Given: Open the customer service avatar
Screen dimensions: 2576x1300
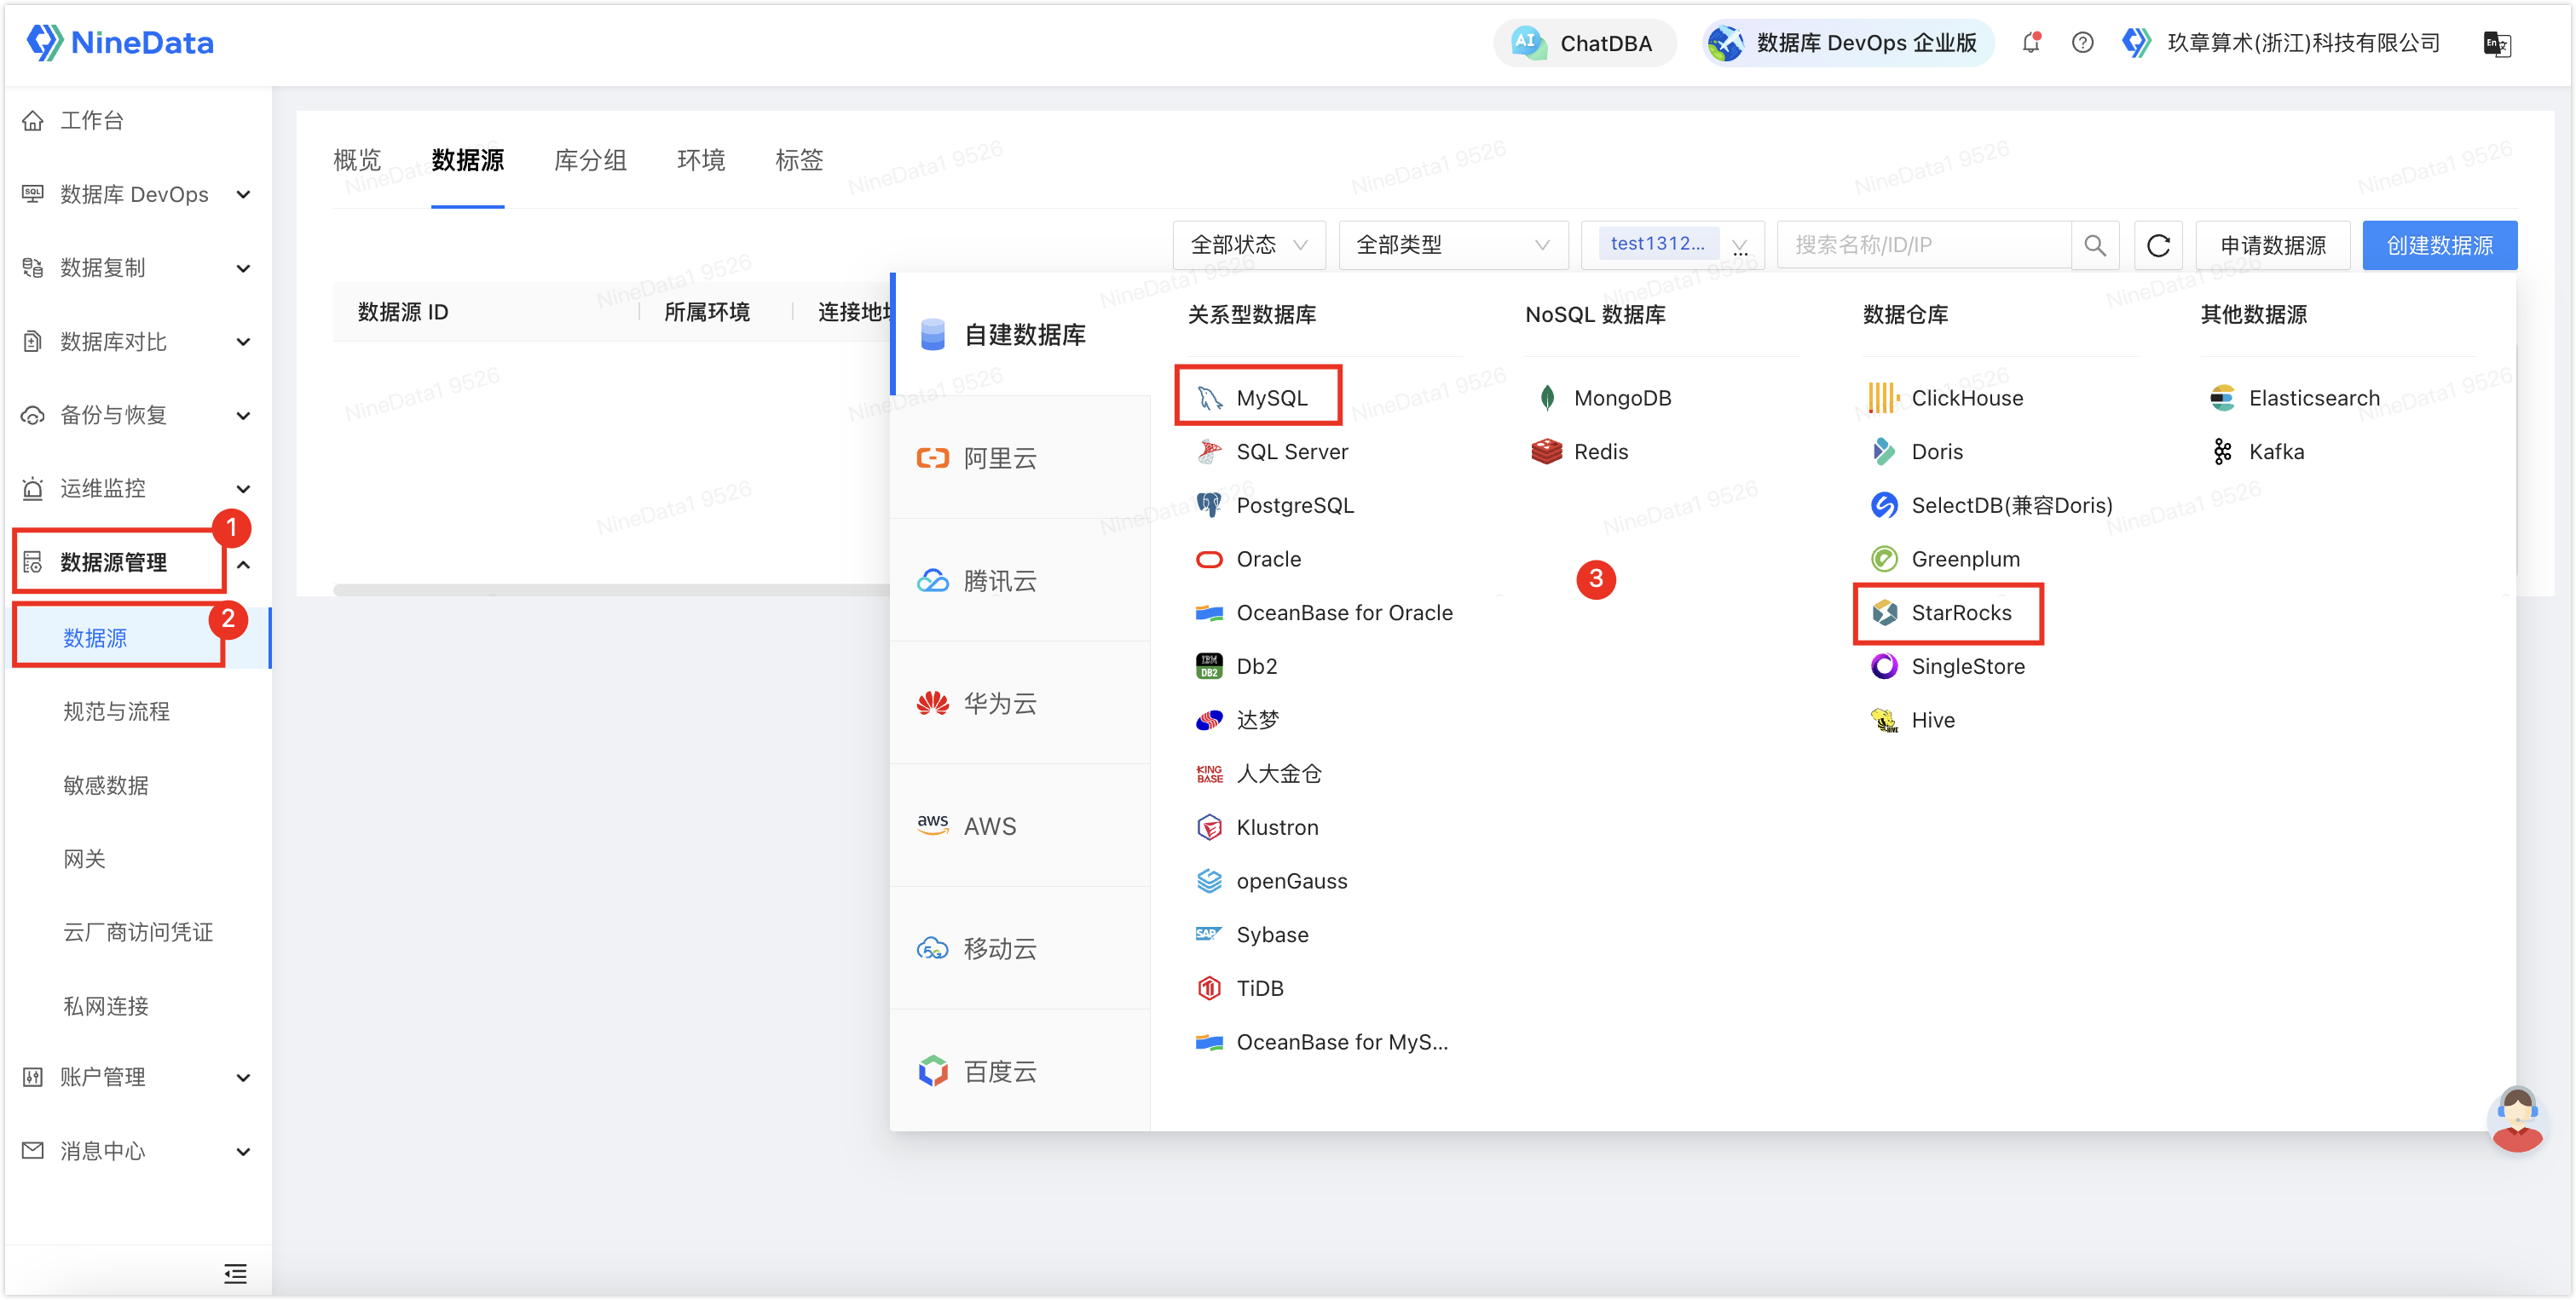Looking at the screenshot, I should click(x=2516, y=1119).
